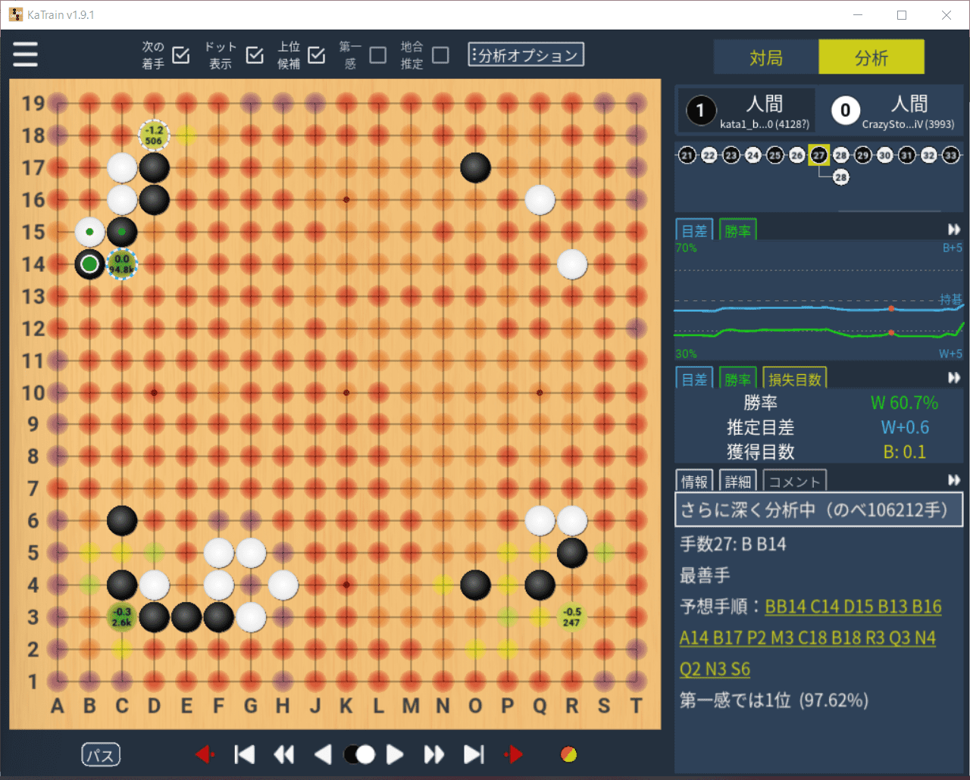970x780 pixels.
Task: Switch to the 分析 tab
Action: [x=871, y=58]
